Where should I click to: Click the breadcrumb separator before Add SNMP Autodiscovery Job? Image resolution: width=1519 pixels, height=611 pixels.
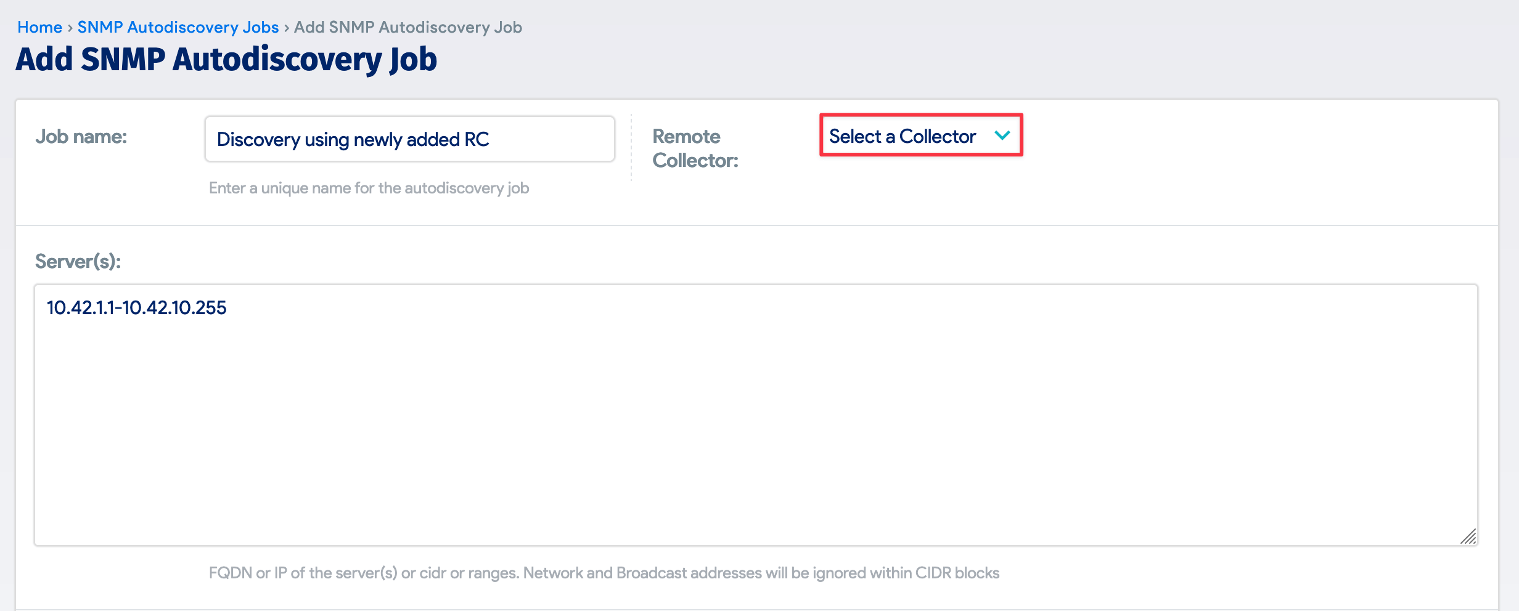tap(286, 26)
